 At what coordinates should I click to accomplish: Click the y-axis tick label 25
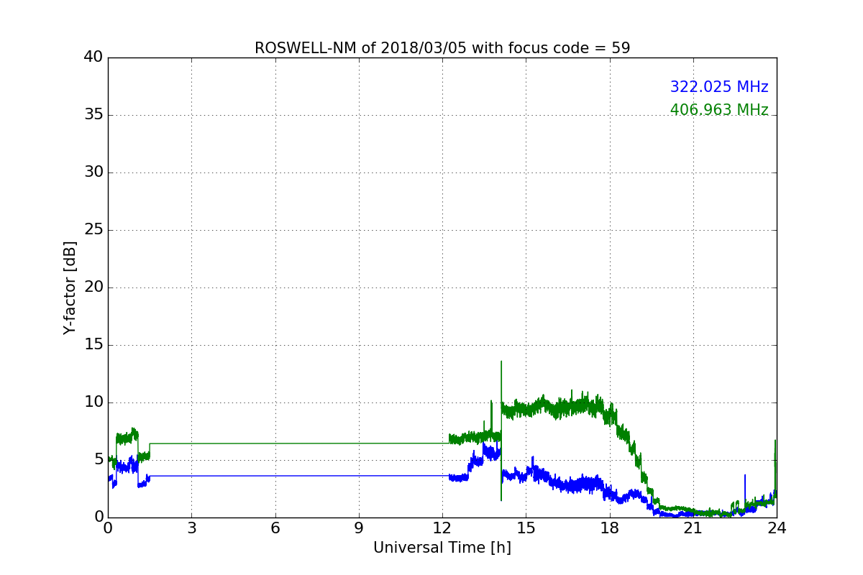tap(93, 229)
